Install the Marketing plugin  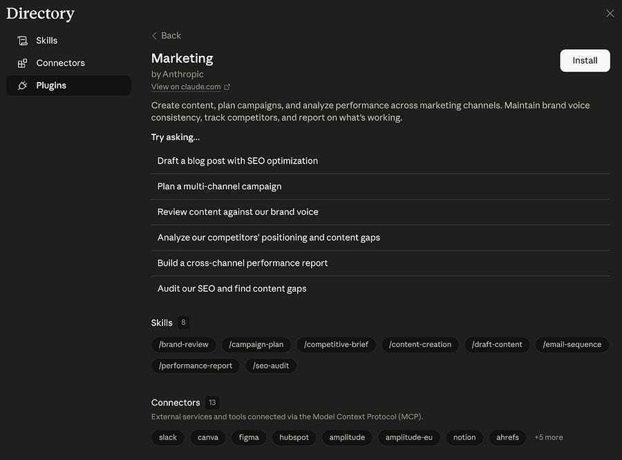point(585,61)
